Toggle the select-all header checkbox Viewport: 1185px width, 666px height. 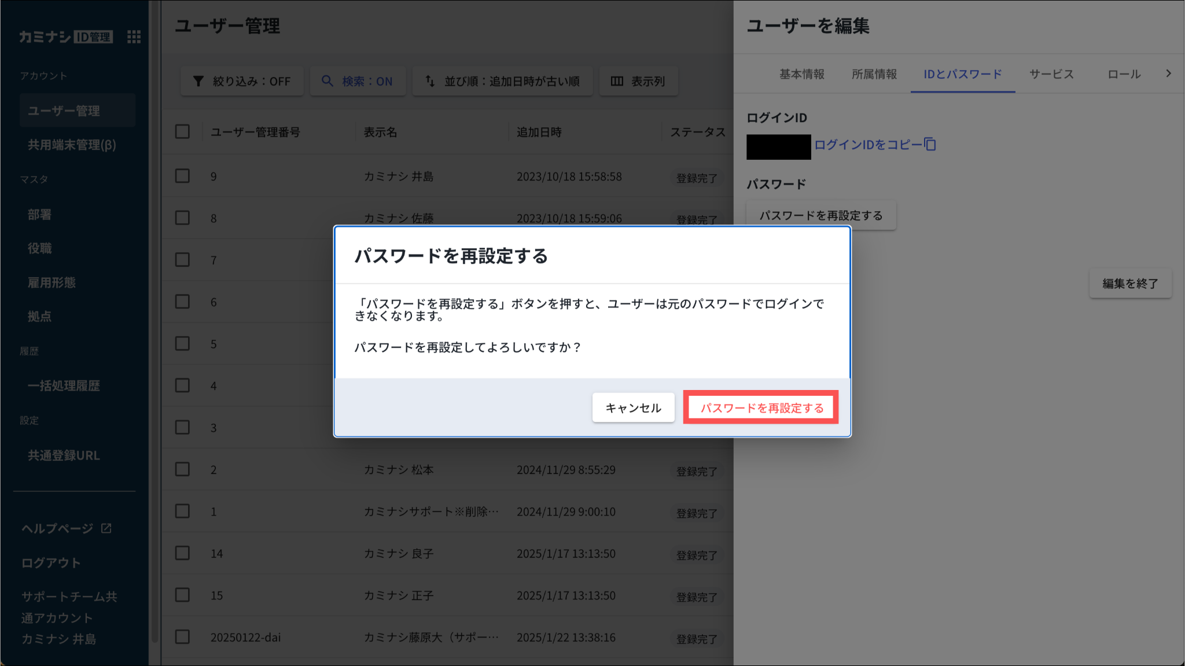pyautogui.click(x=182, y=131)
